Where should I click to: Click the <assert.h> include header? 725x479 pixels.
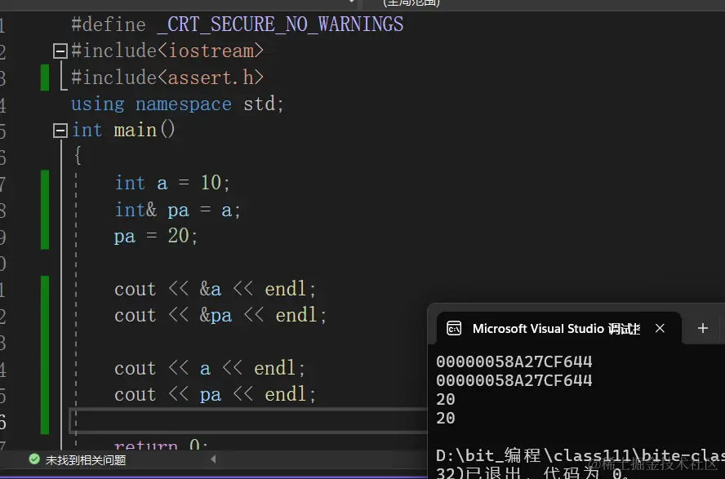(x=211, y=78)
